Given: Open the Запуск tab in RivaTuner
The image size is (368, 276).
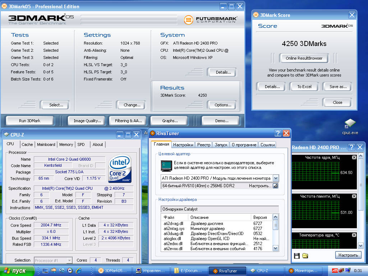Looking at the screenshot, I should 221,145.
